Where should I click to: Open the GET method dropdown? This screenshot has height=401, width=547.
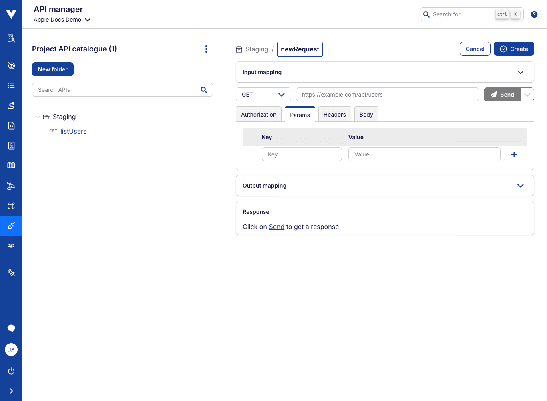coord(263,94)
